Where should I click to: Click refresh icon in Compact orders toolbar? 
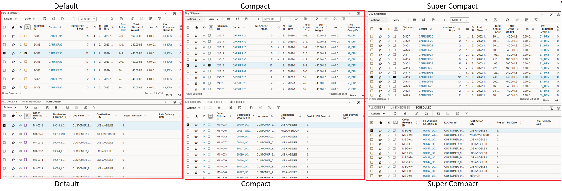tap(210, 108)
